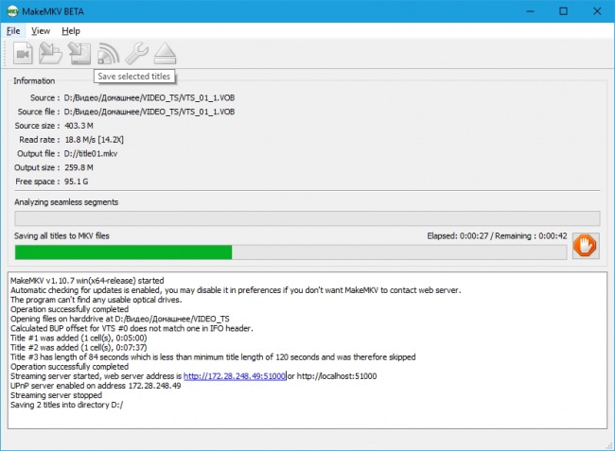This screenshot has width=615, height=451.
Task: Click the "Calculated BUP offset" log line
Action: coord(132,328)
